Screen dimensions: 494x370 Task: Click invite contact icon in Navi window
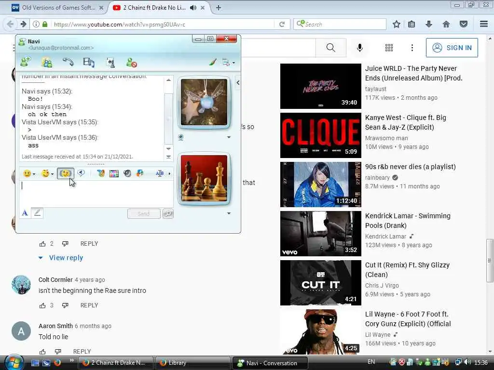(x=26, y=62)
